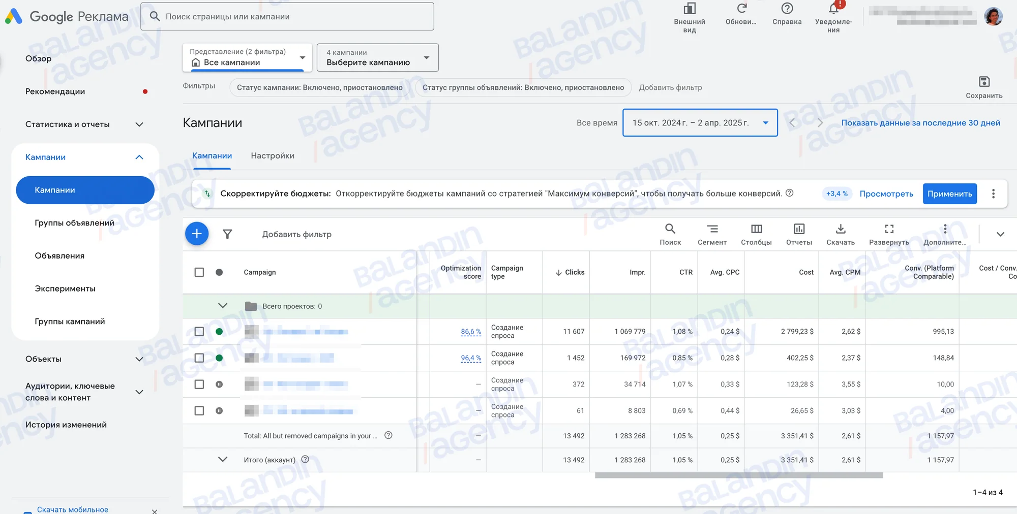Click the Обновить refresh icon
This screenshot has width=1017, height=514.
[741, 9]
